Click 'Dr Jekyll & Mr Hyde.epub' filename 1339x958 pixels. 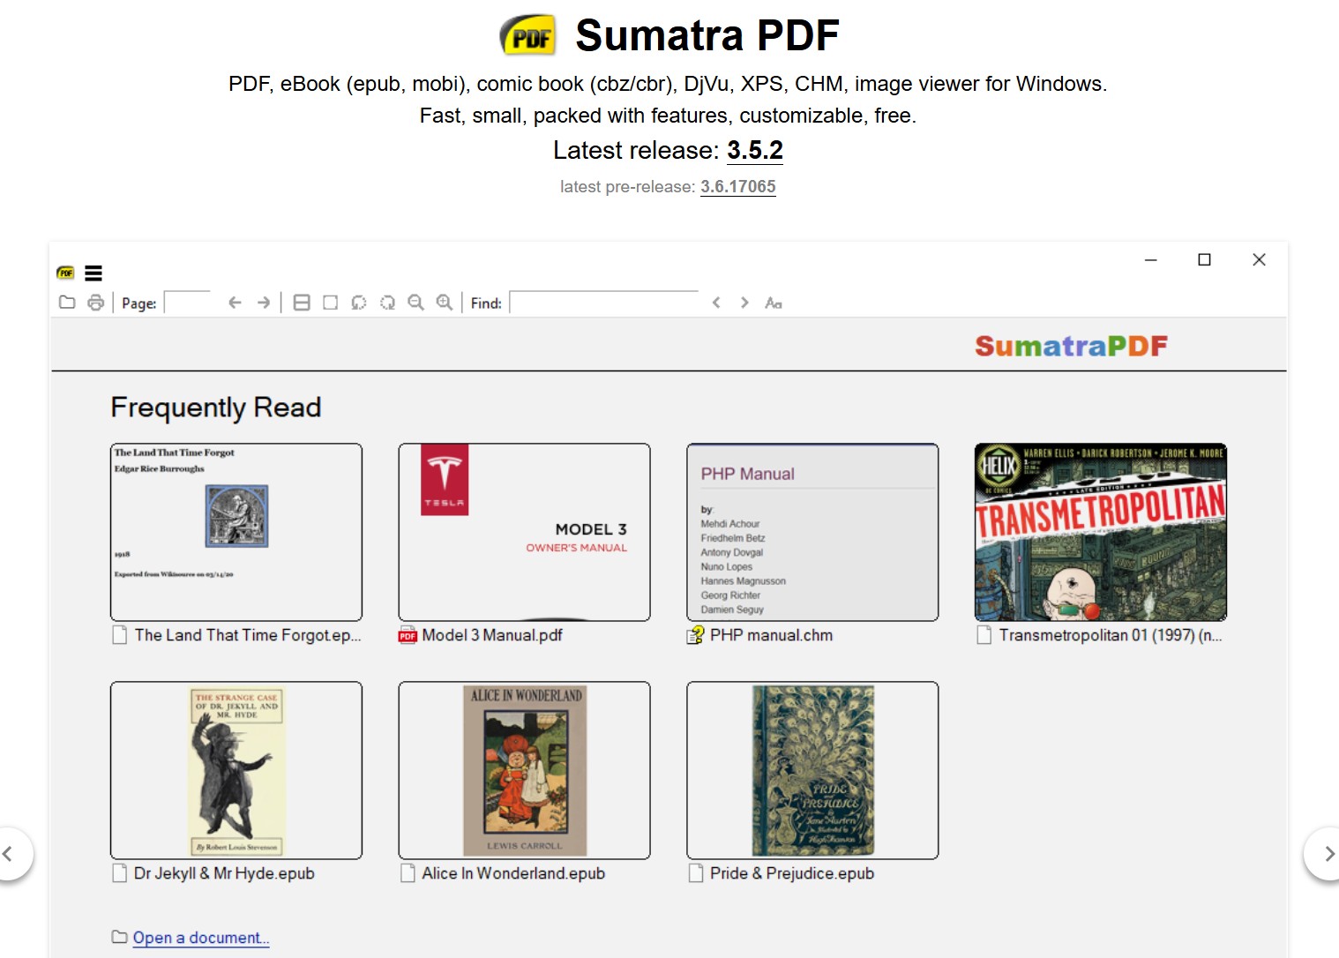224,873
